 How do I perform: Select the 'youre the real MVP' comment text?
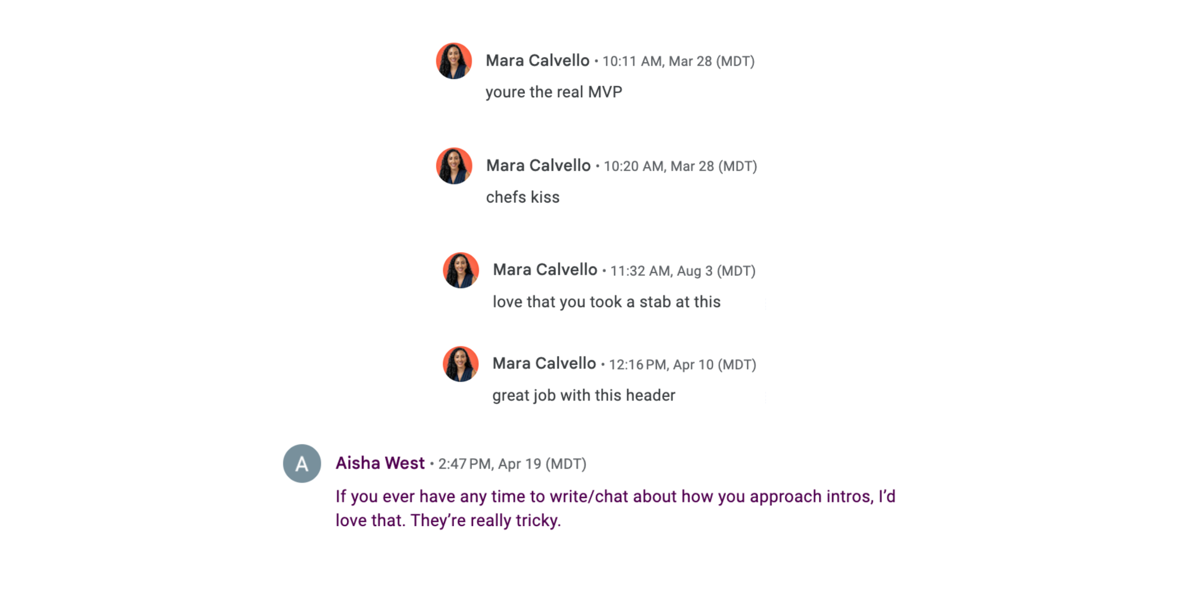tap(553, 92)
